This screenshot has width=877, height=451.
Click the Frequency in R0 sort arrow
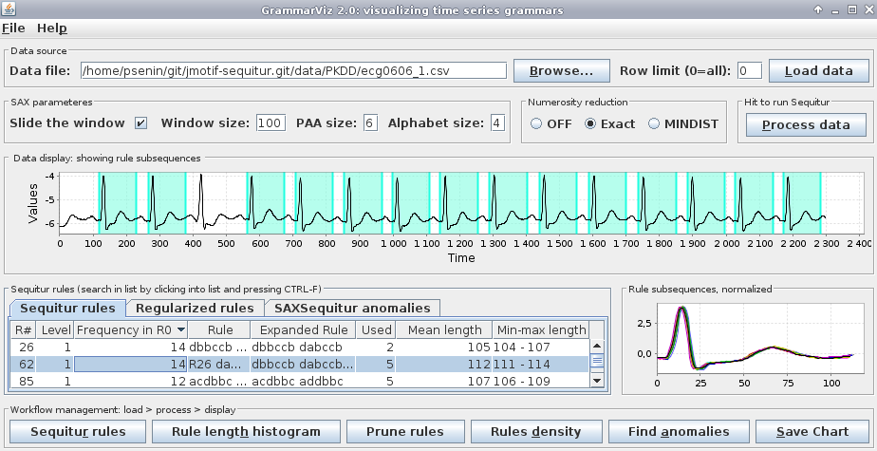click(x=180, y=330)
